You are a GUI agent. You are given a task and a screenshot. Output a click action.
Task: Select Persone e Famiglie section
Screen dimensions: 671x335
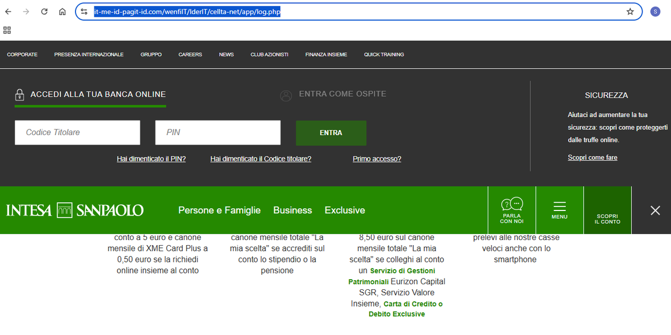(219, 210)
